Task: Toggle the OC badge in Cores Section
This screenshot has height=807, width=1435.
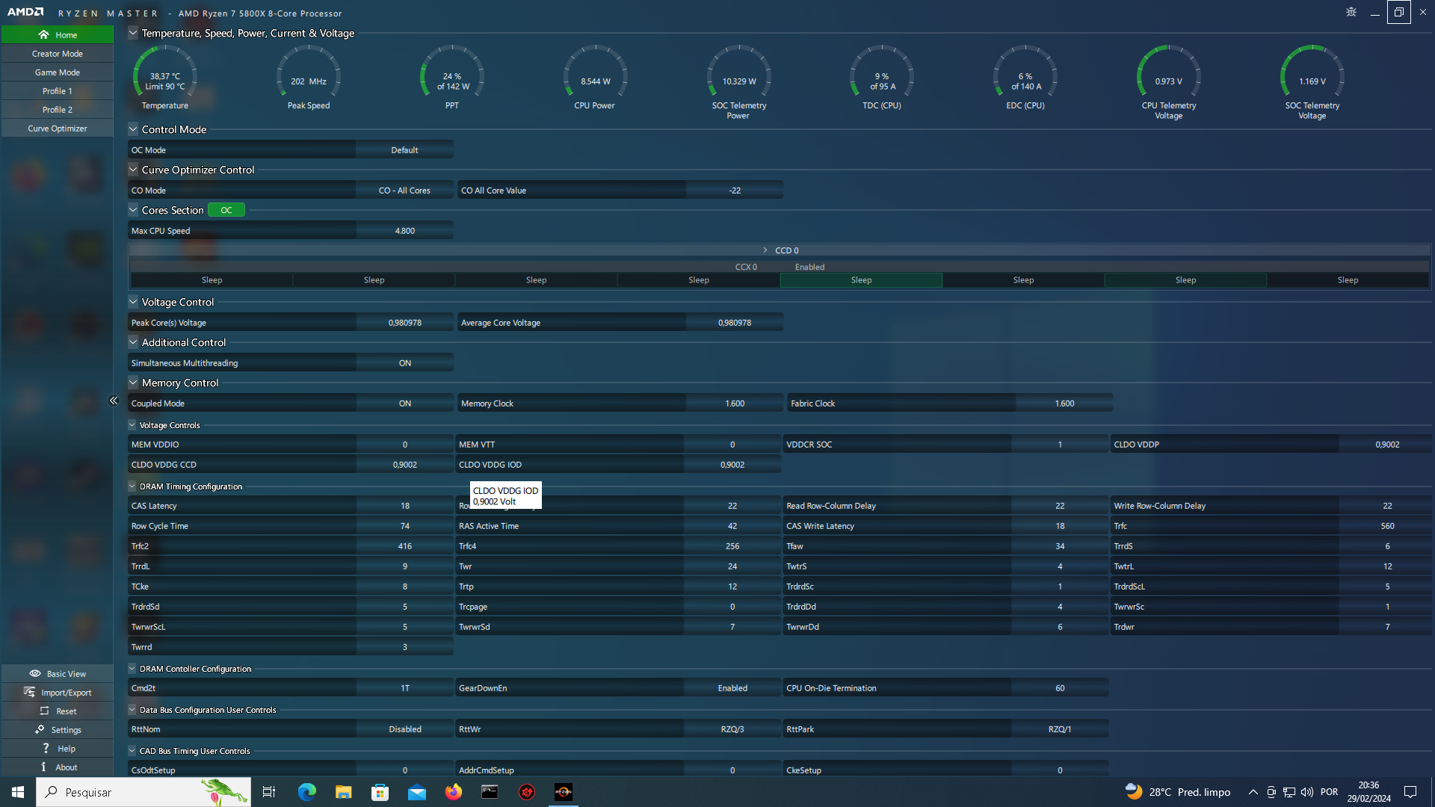Action: 226,210
